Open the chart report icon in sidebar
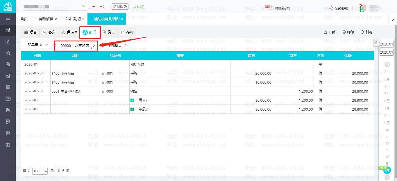Screen dimensions: 397x181 click(8, 41)
